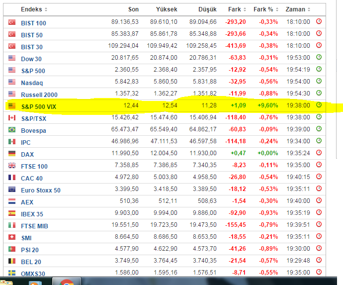
Task: Open the BIST 30 index link
Action: click(x=32, y=47)
